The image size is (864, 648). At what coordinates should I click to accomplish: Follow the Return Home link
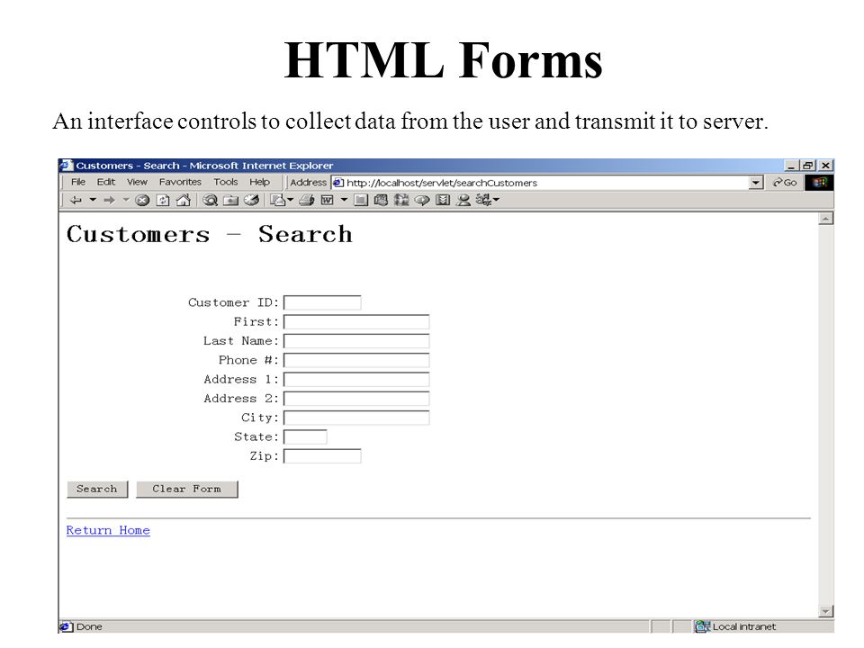[x=108, y=530]
